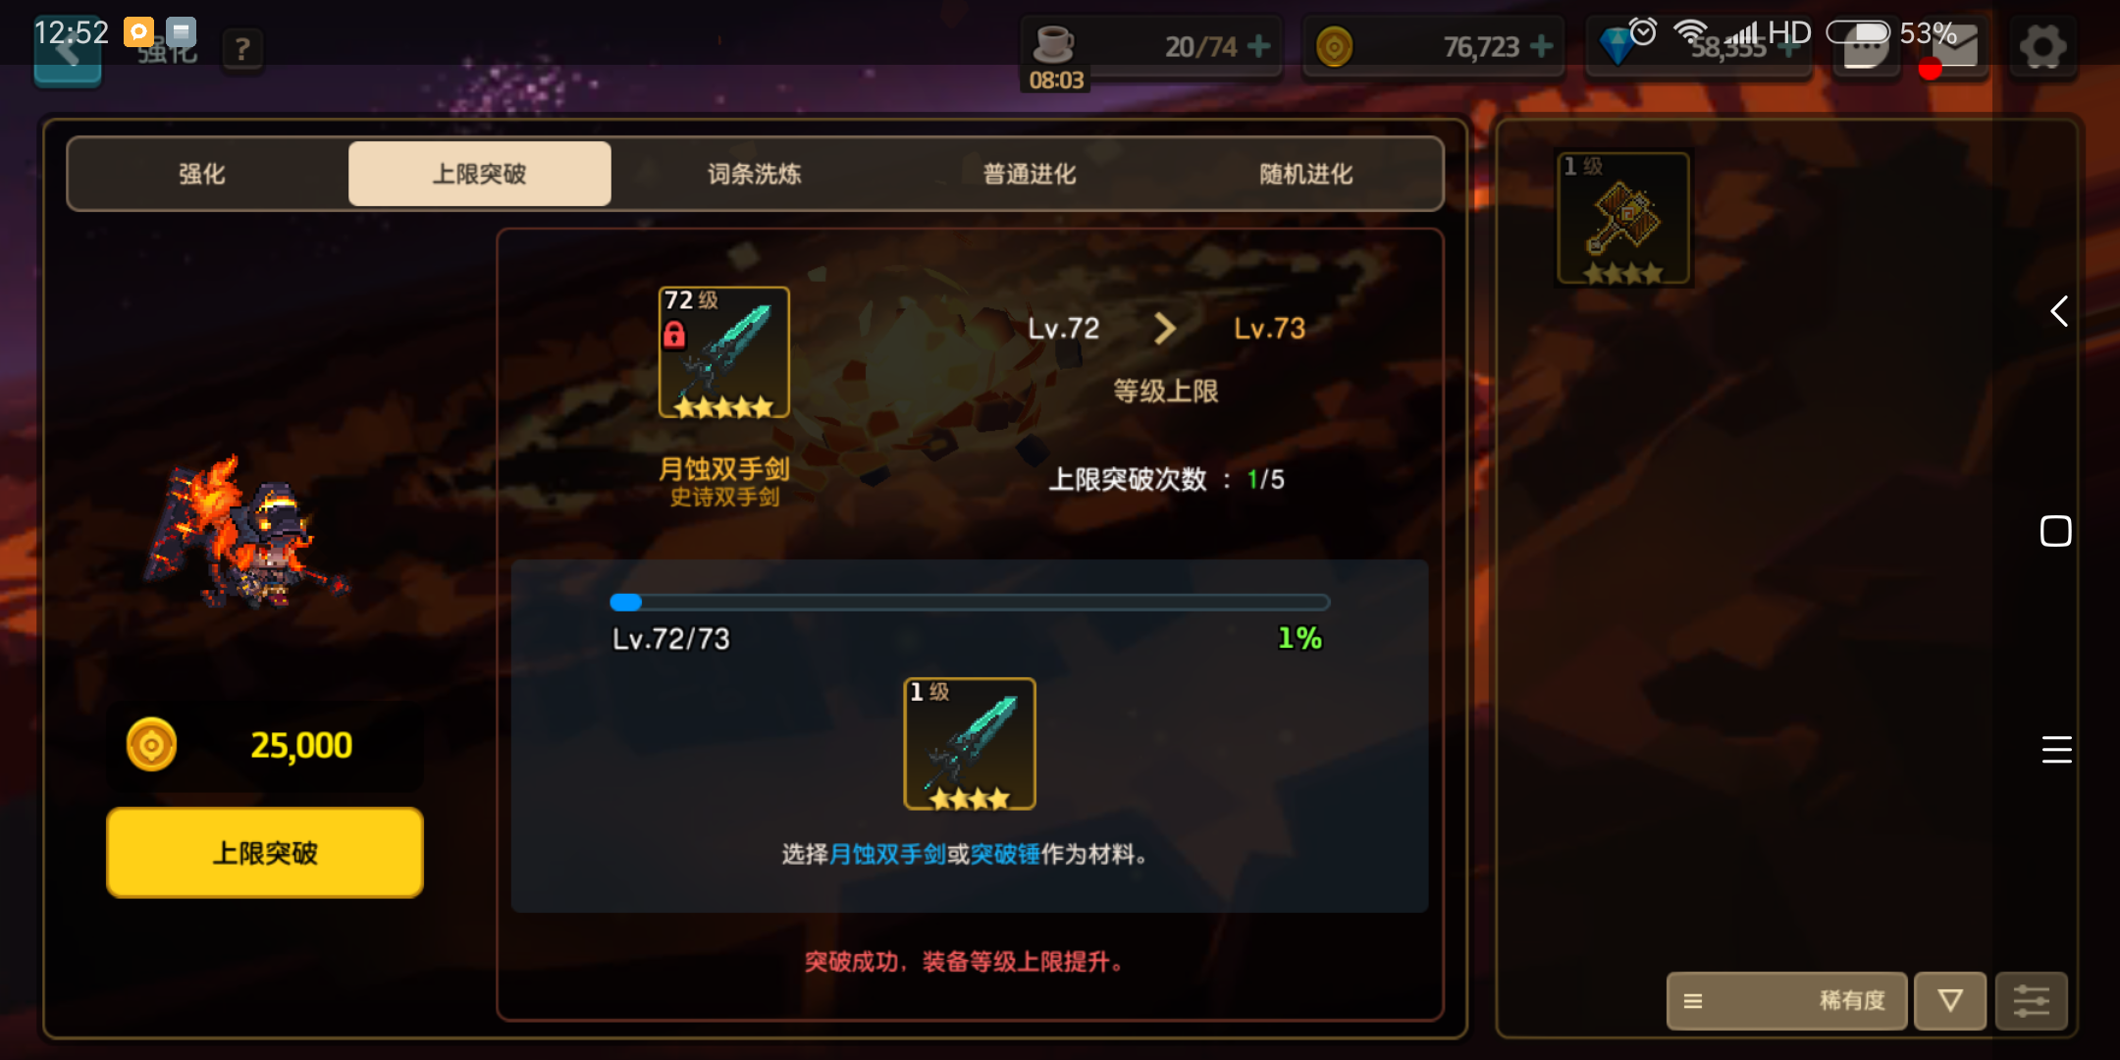The width and height of the screenshot is (2120, 1060).
Task: Open the filter sliders icon
Action: 2031,1001
